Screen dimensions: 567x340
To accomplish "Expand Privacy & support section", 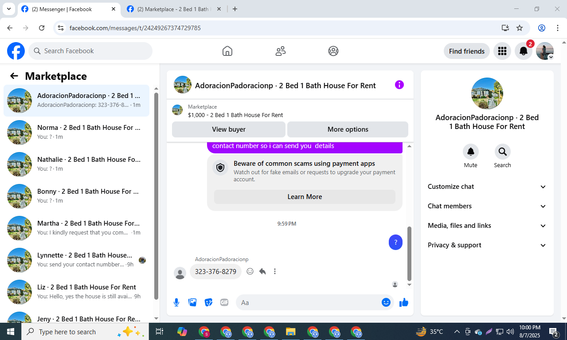I will (487, 245).
